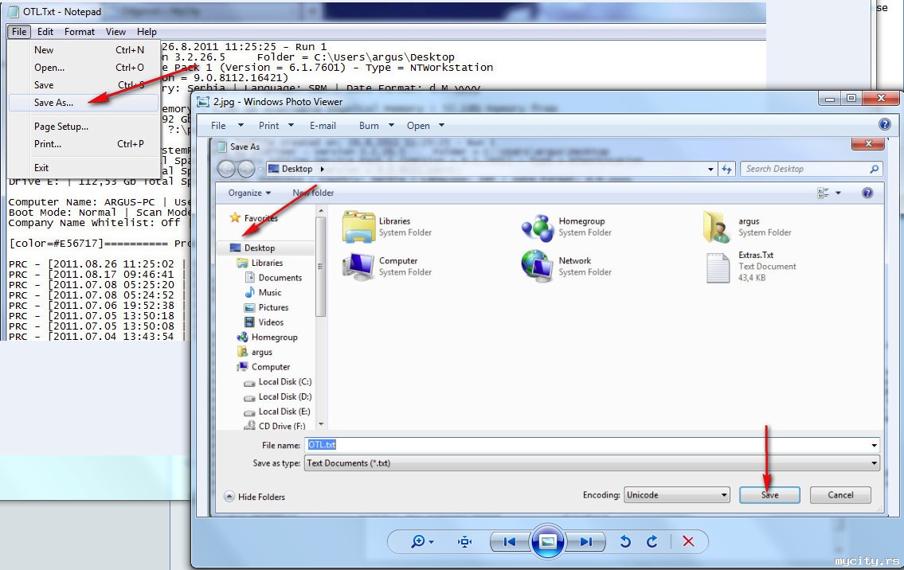
Task: Select Favorites in the navigation pane
Action: (253, 218)
